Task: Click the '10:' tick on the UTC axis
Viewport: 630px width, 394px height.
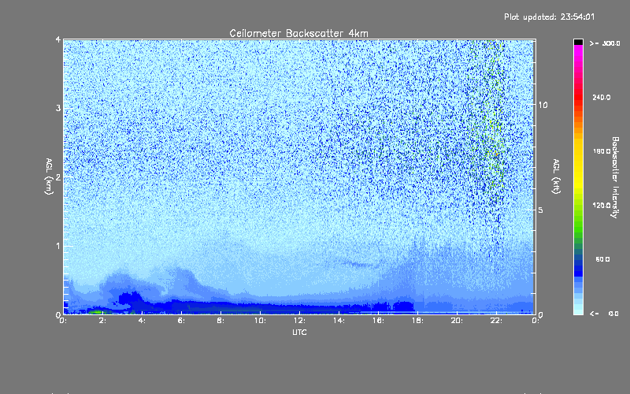Action: (260, 321)
